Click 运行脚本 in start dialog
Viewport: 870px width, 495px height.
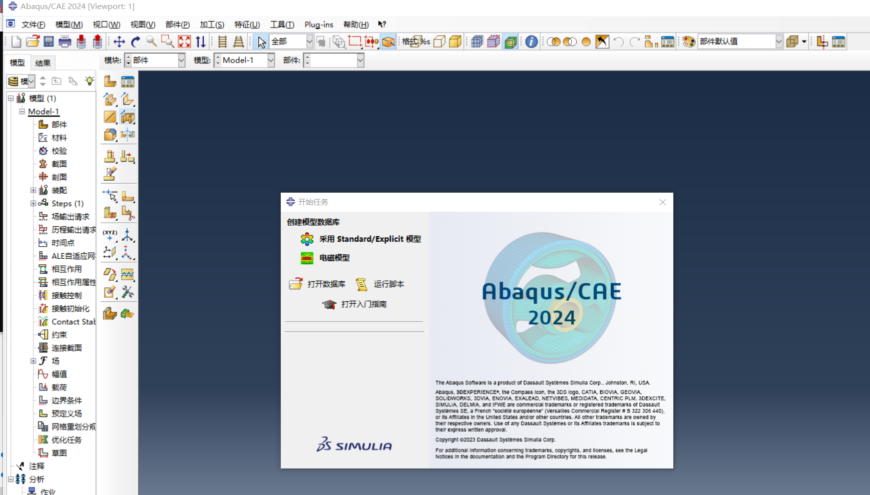380,284
